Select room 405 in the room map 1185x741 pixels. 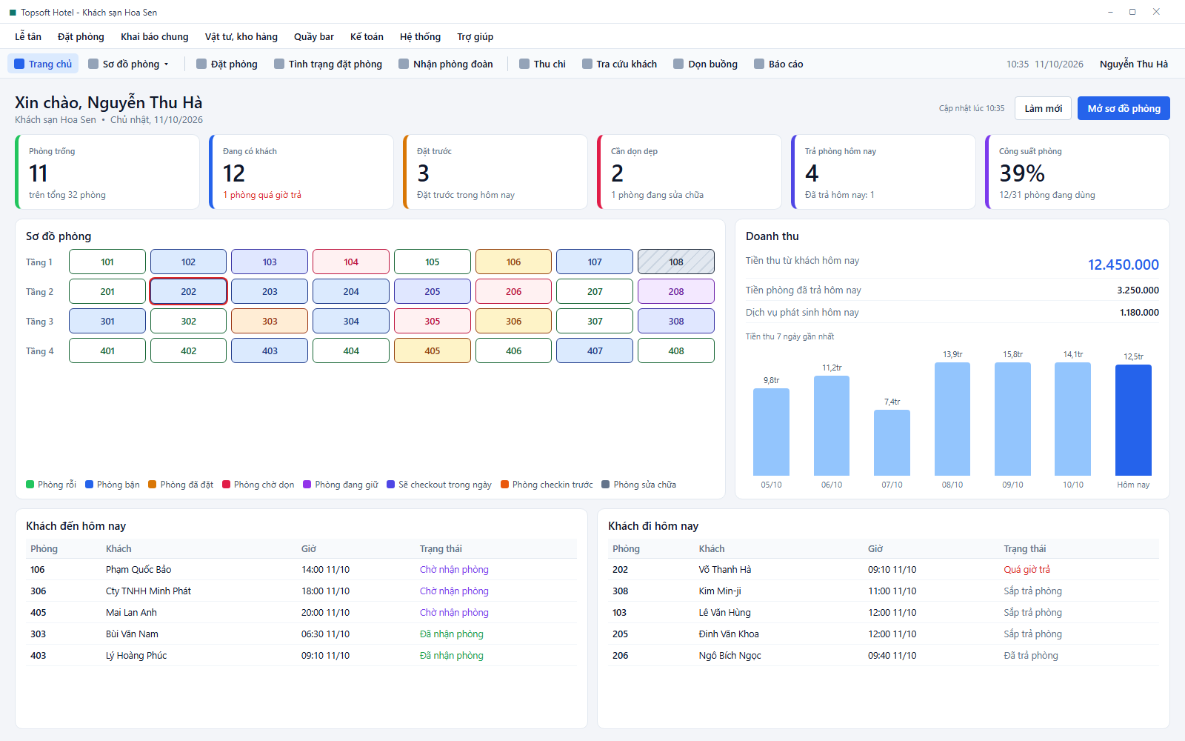click(x=433, y=350)
